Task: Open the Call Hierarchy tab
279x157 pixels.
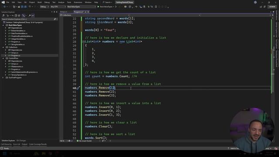Action: [x=6, y=144]
